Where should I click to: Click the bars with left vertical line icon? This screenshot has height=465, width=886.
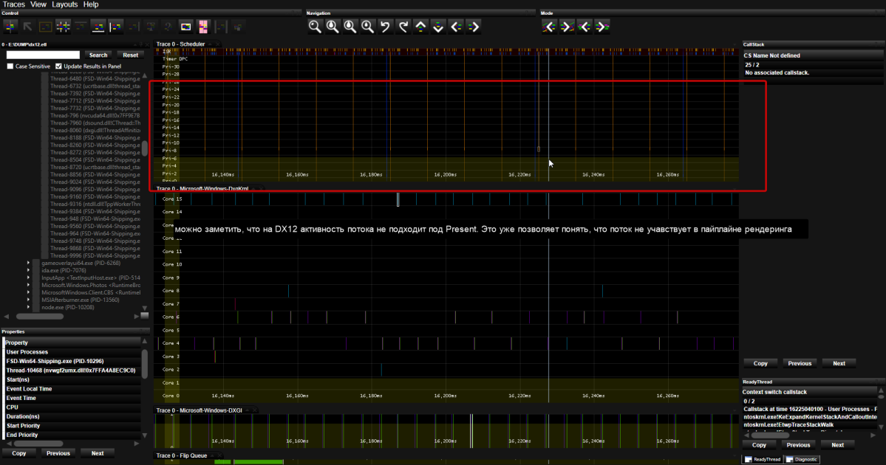point(115,27)
